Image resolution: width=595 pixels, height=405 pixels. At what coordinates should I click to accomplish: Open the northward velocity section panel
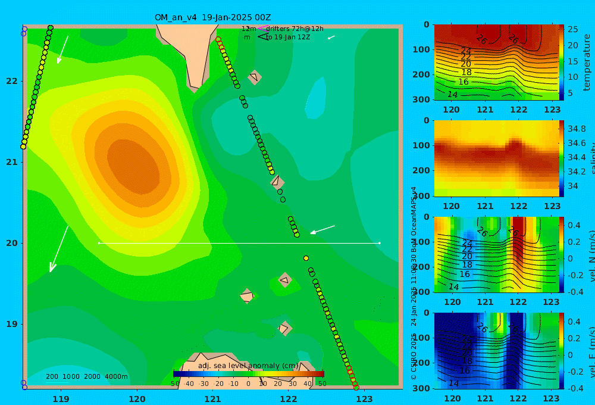[496, 254]
